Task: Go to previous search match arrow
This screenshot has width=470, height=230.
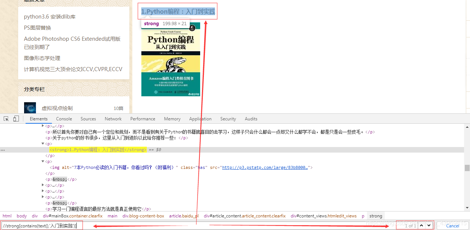Action: coord(421,226)
